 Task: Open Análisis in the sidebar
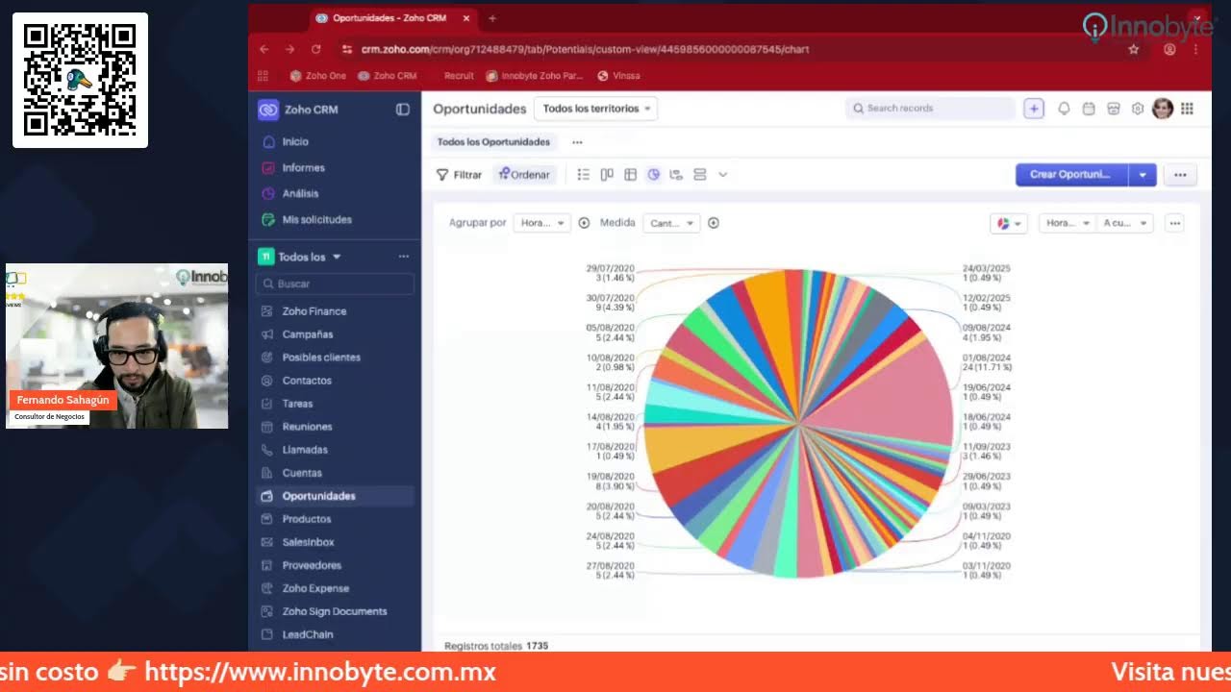click(300, 193)
